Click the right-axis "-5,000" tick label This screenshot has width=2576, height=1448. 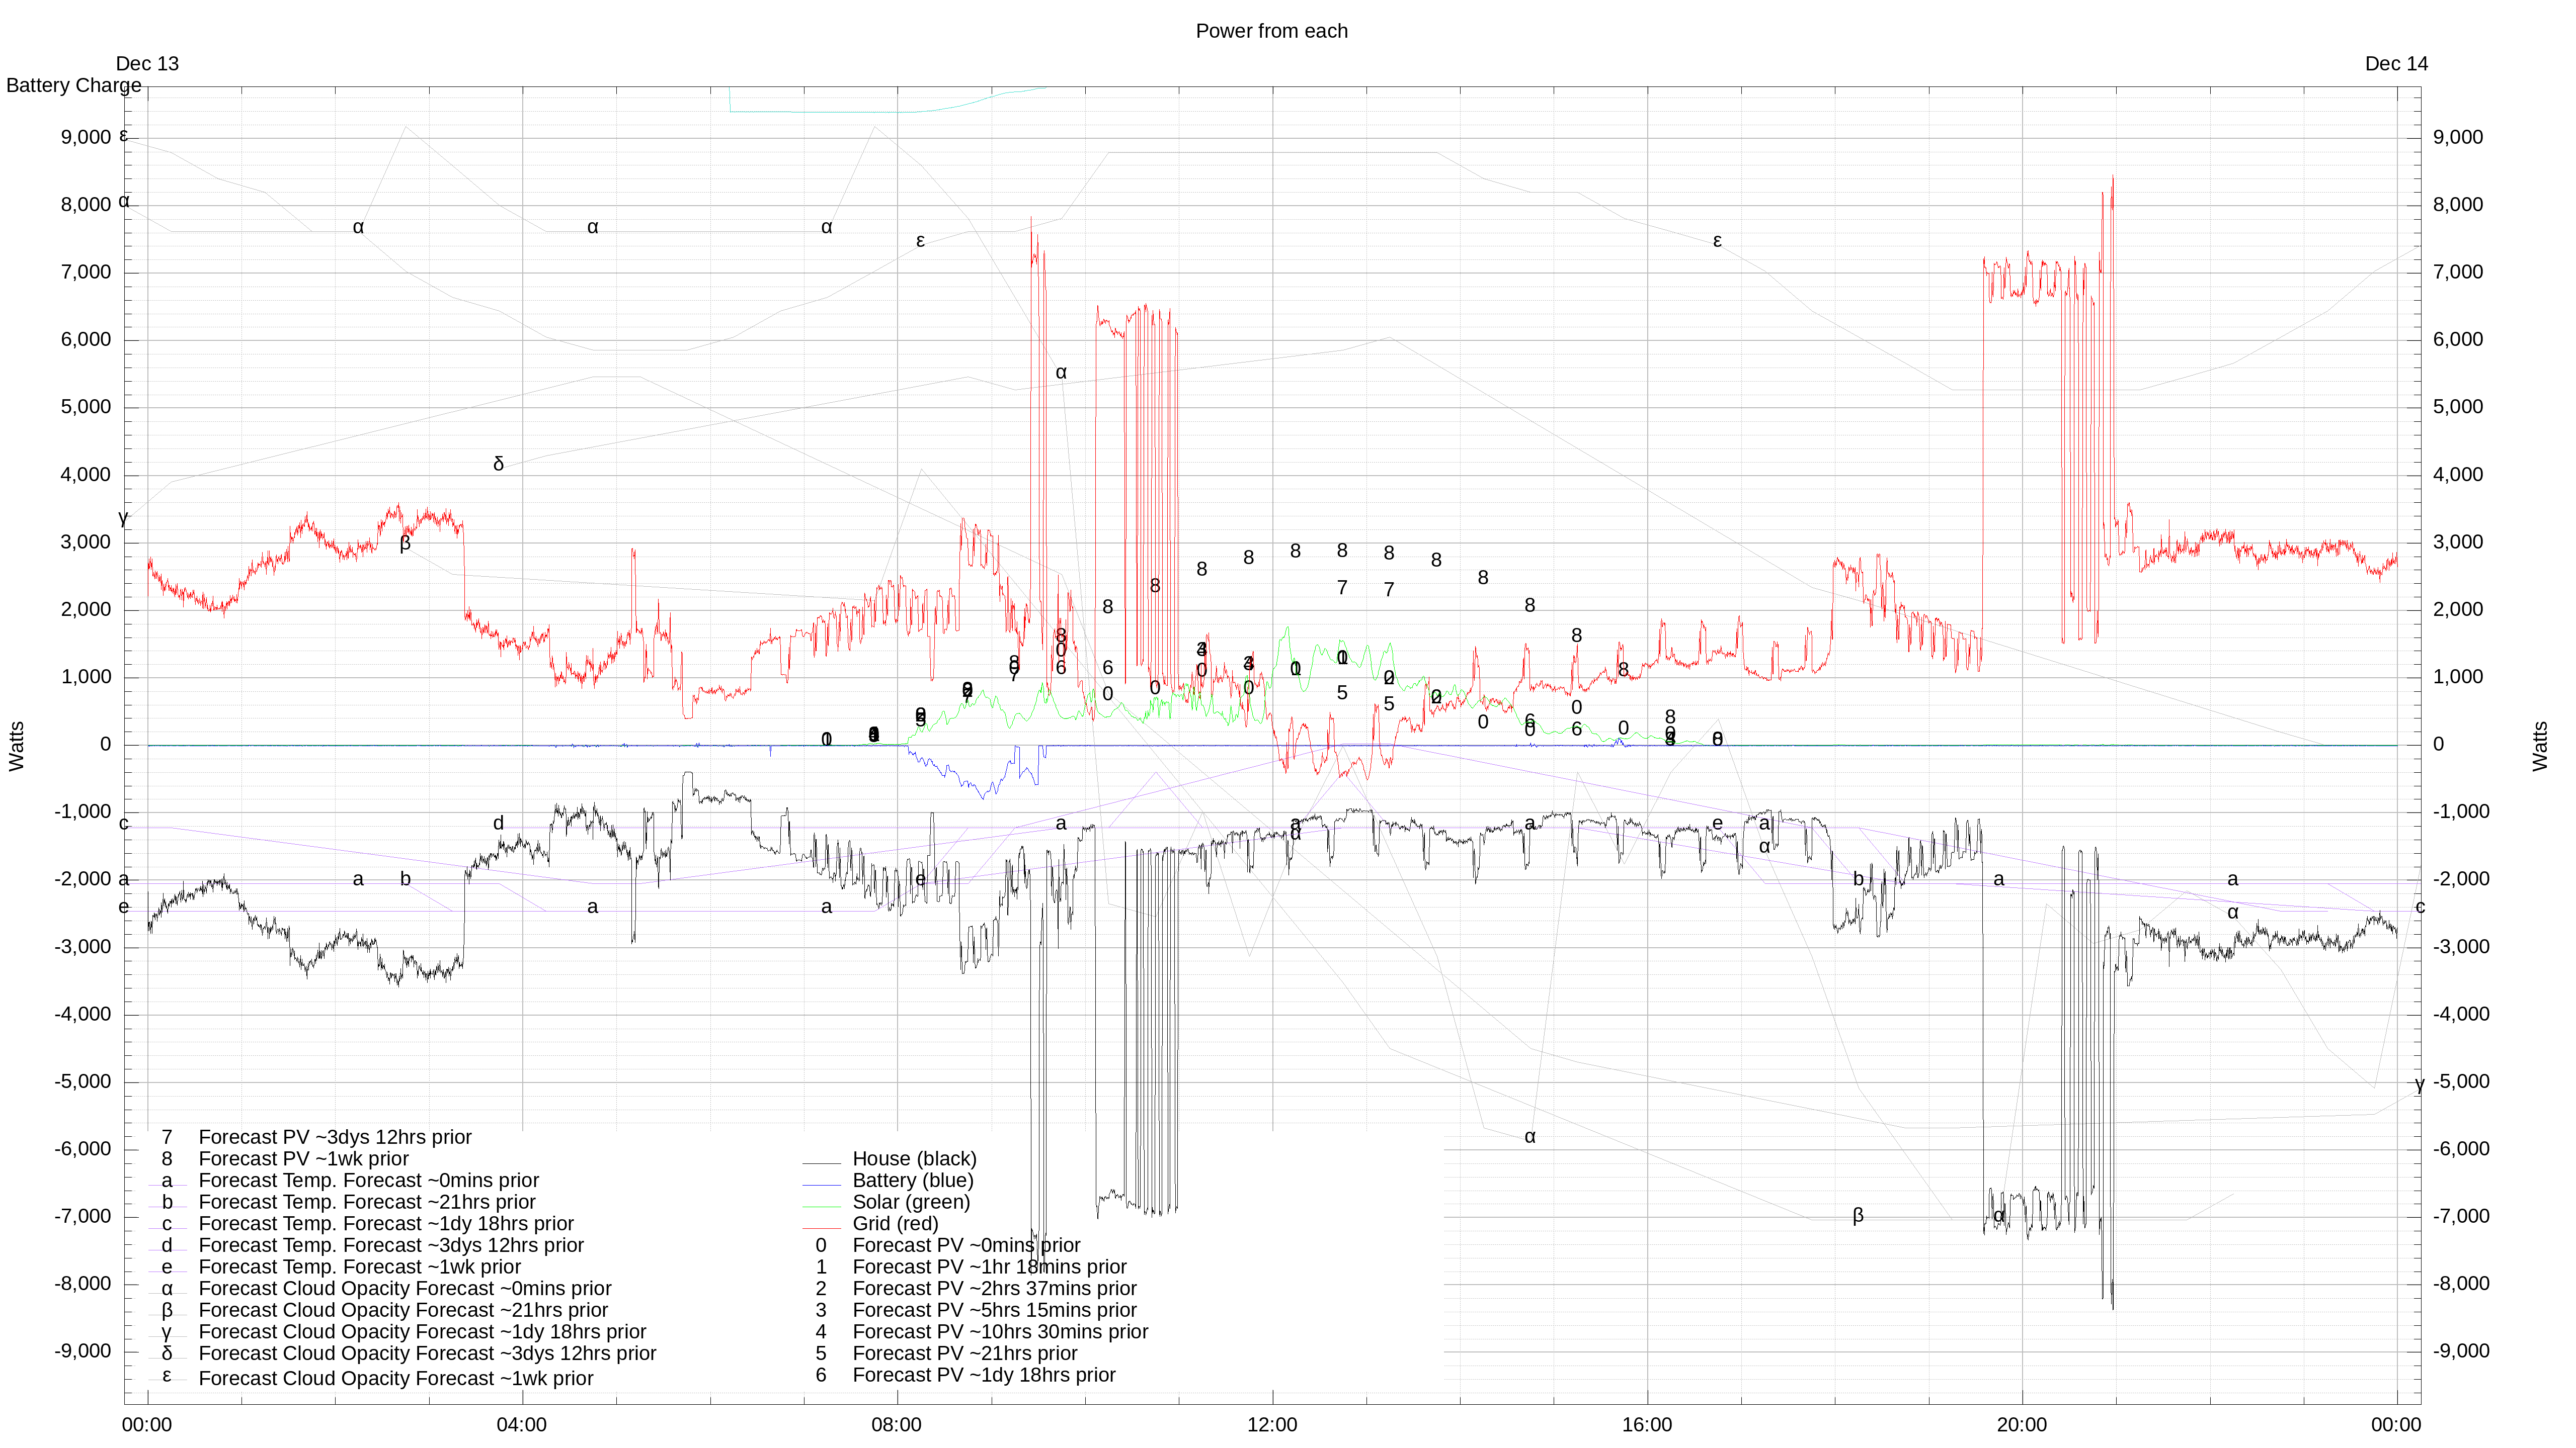(2462, 1082)
